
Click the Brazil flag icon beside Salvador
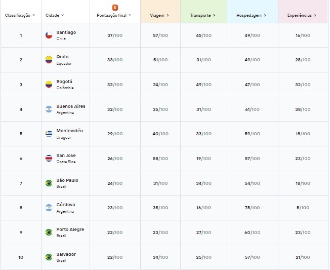(49, 257)
